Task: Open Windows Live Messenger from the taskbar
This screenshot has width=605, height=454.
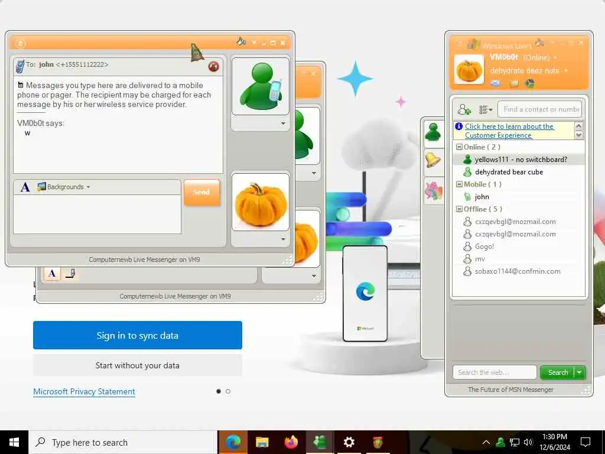Action: tap(320, 442)
